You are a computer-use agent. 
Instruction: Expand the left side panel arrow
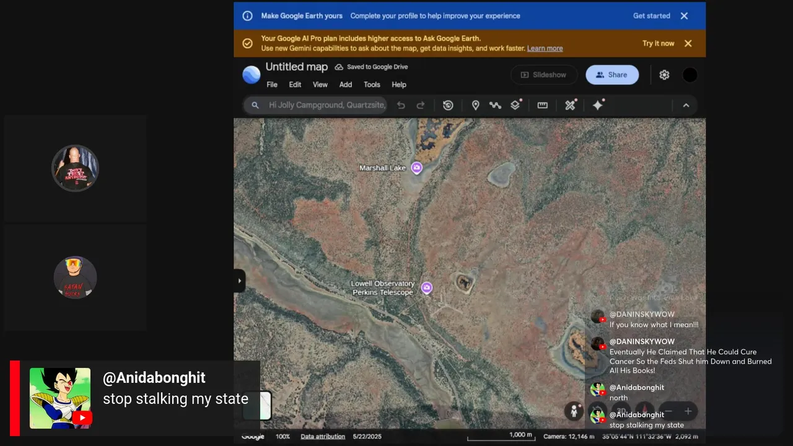coord(240,281)
